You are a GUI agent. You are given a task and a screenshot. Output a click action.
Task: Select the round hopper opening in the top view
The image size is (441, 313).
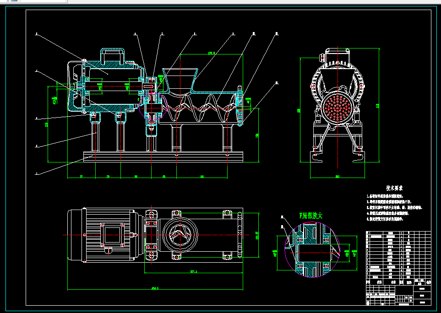click(180, 235)
